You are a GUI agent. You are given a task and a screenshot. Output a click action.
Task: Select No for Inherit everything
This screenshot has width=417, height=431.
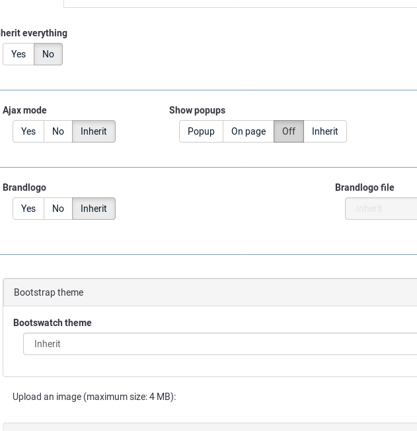tap(48, 54)
